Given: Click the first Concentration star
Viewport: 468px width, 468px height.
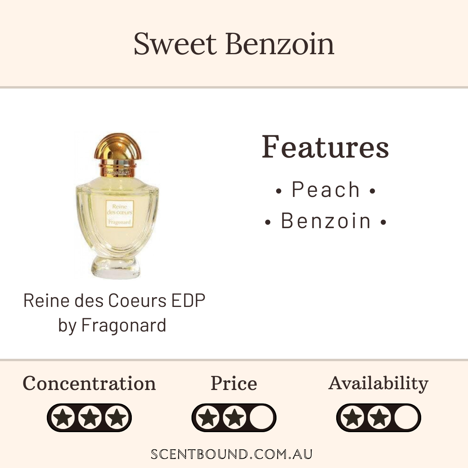Looking at the screenshot, I should tap(64, 418).
